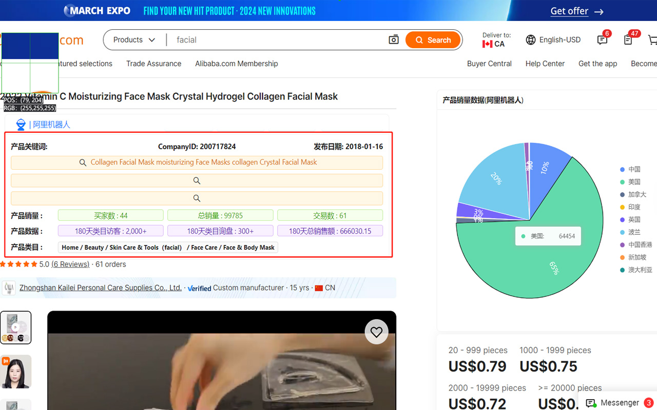The width and height of the screenshot is (657, 410).
Task: Click the 180天类目询盘: 300+ stat box
Action: [x=220, y=231]
